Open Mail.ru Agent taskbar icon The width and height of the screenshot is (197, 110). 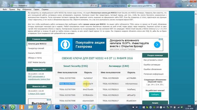pos(13,107)
